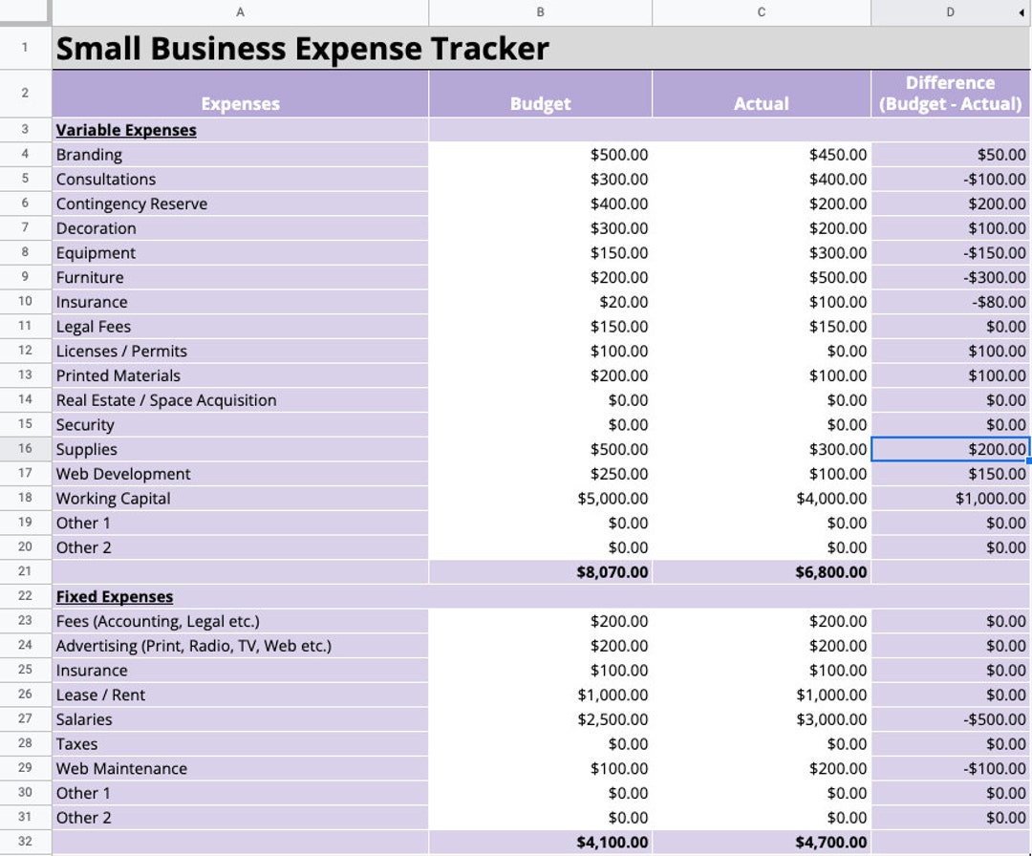Click the $8,070.00 variable budget total
The width and height of the screenshot is (1032, 856).
pos(540,571)
